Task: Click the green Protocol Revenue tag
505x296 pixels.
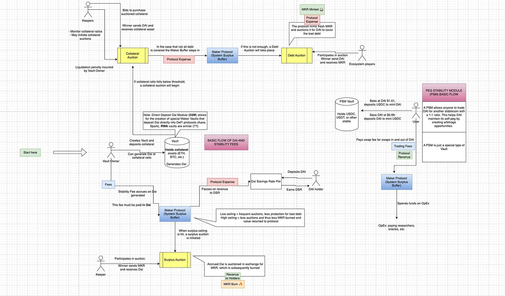Action: point(404,155)
